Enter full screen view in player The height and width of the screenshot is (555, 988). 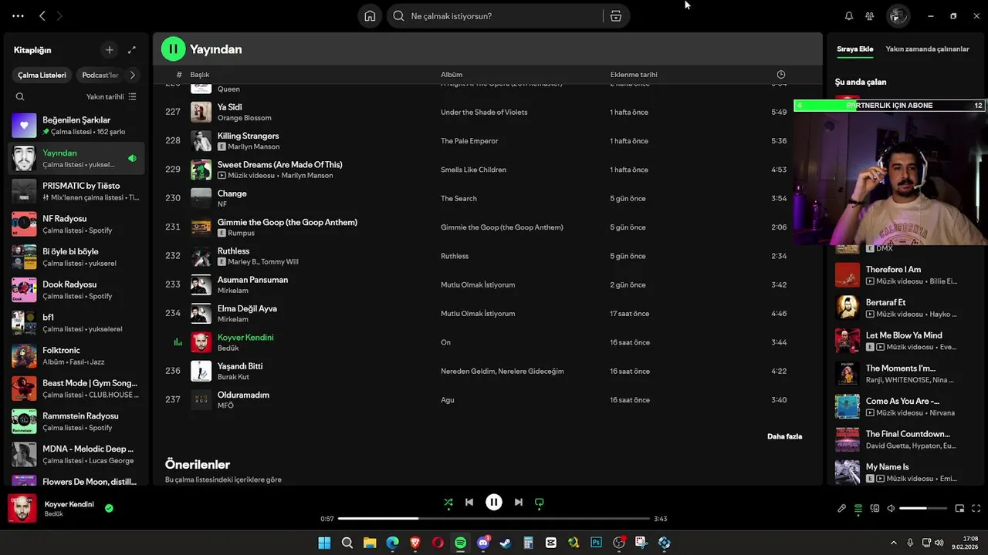(x=976, y=509)
